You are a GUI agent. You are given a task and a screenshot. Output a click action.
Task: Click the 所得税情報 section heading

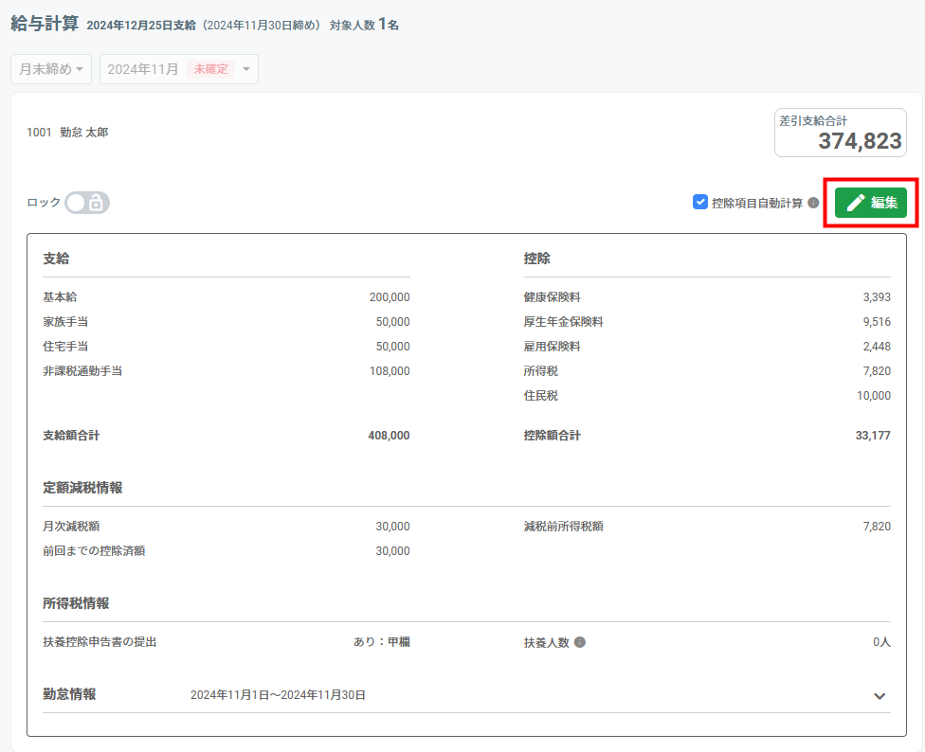(76, 603)
